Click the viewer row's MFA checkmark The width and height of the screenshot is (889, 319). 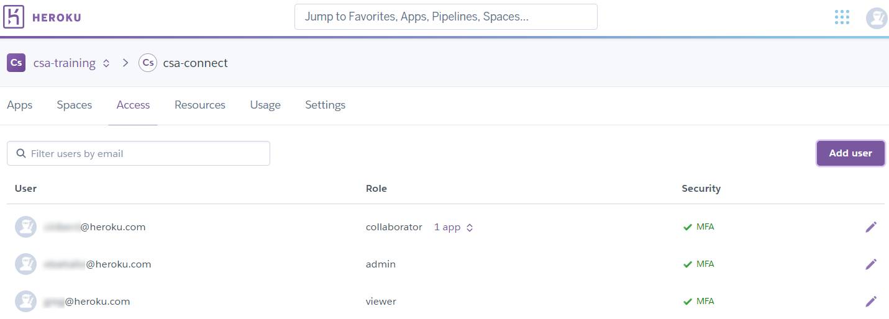click(x=687, y=302)
